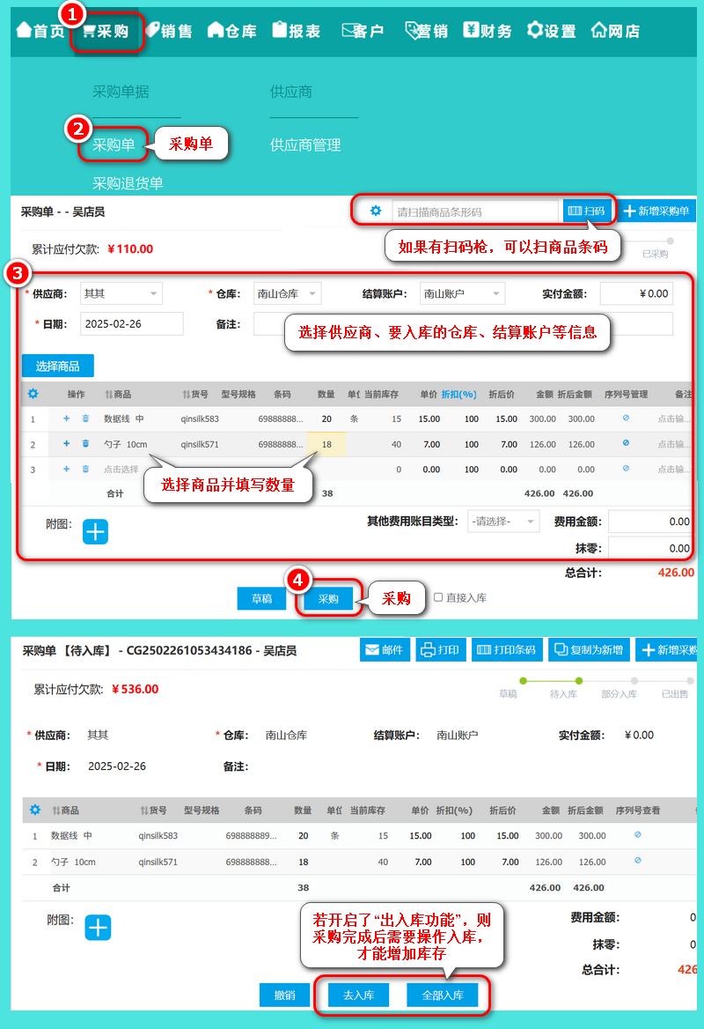Screen dimensions: 704x1029
Task: Choose 采购单 in the submenu
Action: click(x=114, y=144)
